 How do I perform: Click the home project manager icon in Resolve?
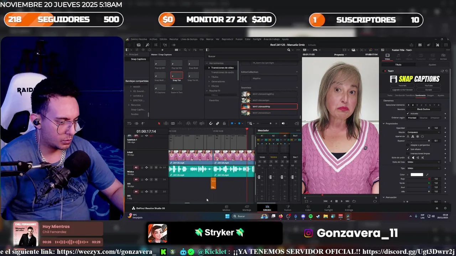[437, 208]
